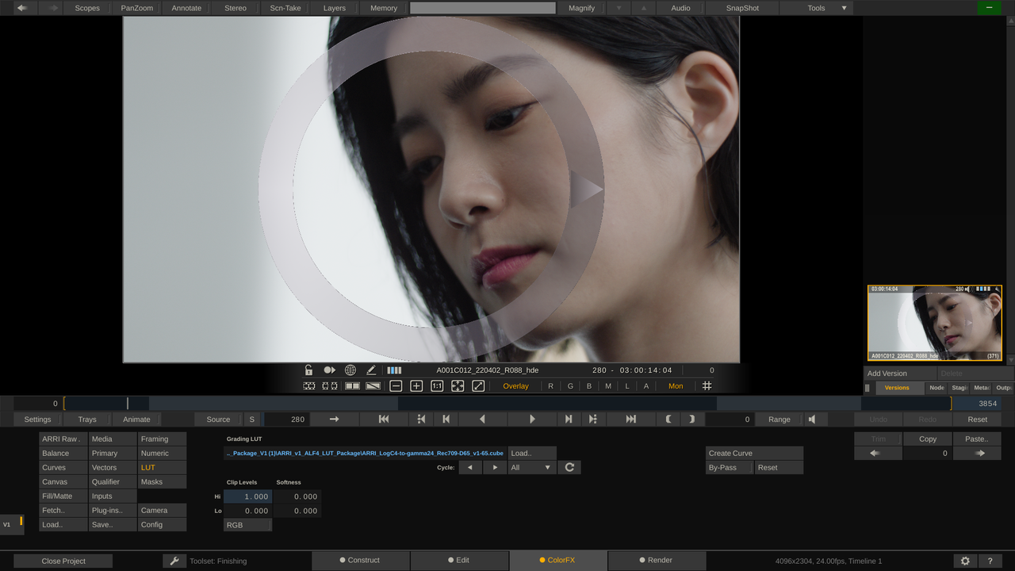The height and width of the screenshot is (571, 1015).
Task: Set viewer zoom to 1:1
Action: point(437,386)
